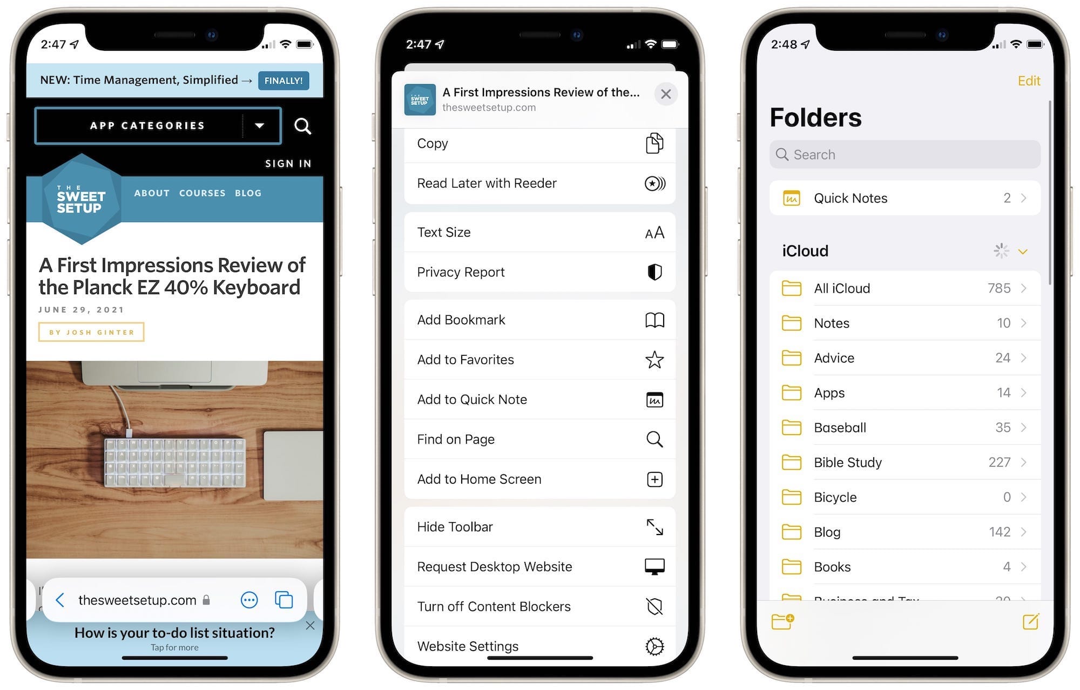The image size is (1080, 690).
Task: Click the Website Settings gear icon
Action: click(654, 646)
